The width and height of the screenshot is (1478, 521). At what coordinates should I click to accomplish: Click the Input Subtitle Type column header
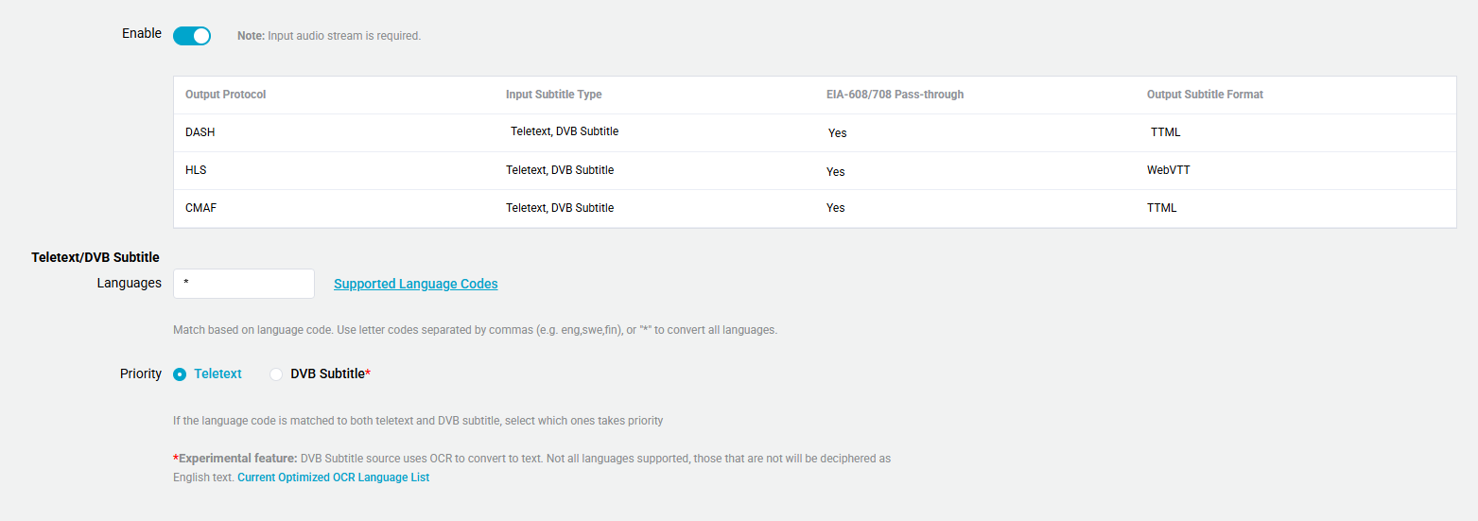553,95
